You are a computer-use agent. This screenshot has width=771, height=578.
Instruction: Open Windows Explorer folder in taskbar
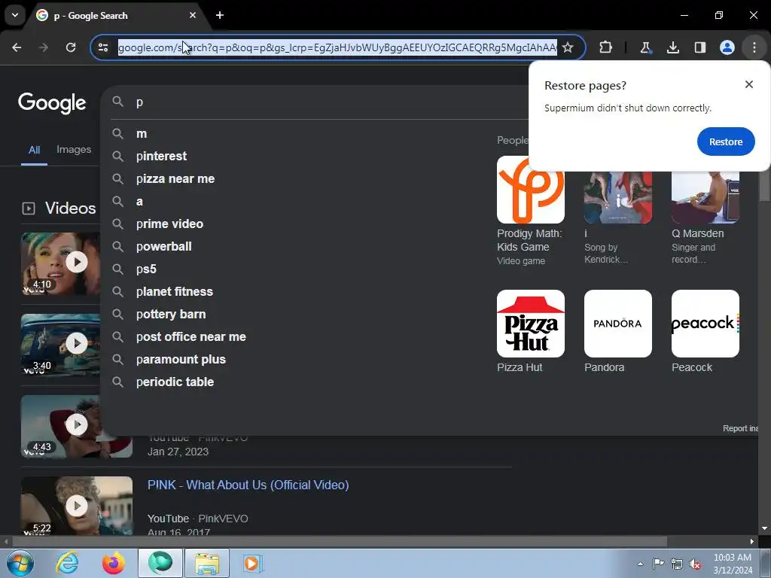(207, 563)
